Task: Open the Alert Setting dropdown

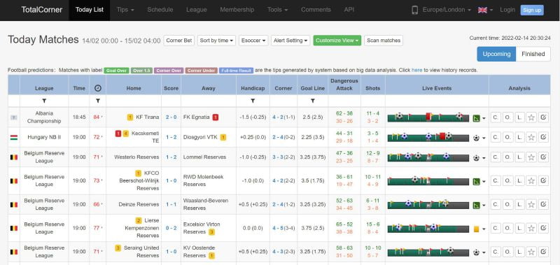Action: (290, 41)
